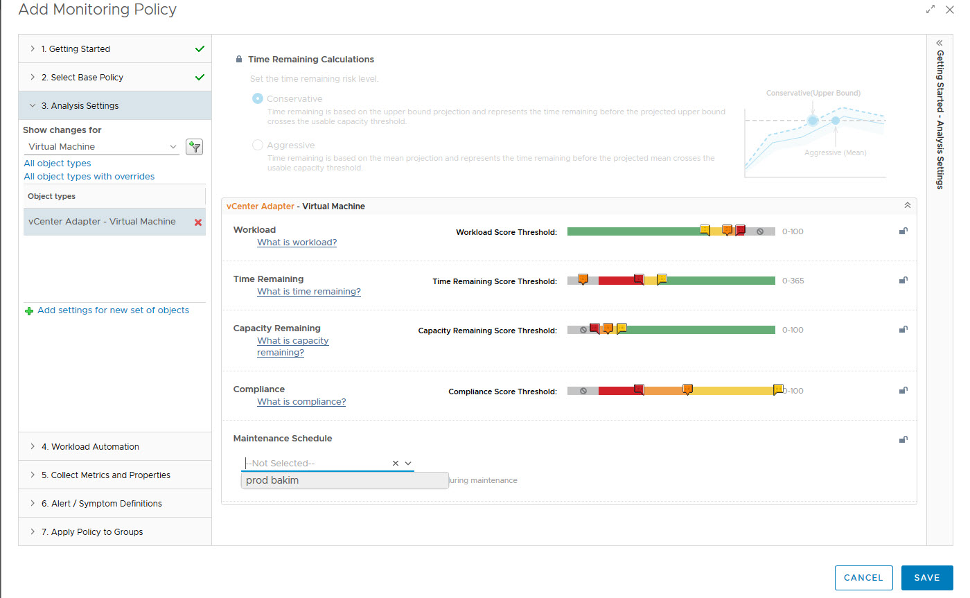Viewport: 970px width, 598px height.
Task: Select the Conservative radio button
Action: point(258,99)
